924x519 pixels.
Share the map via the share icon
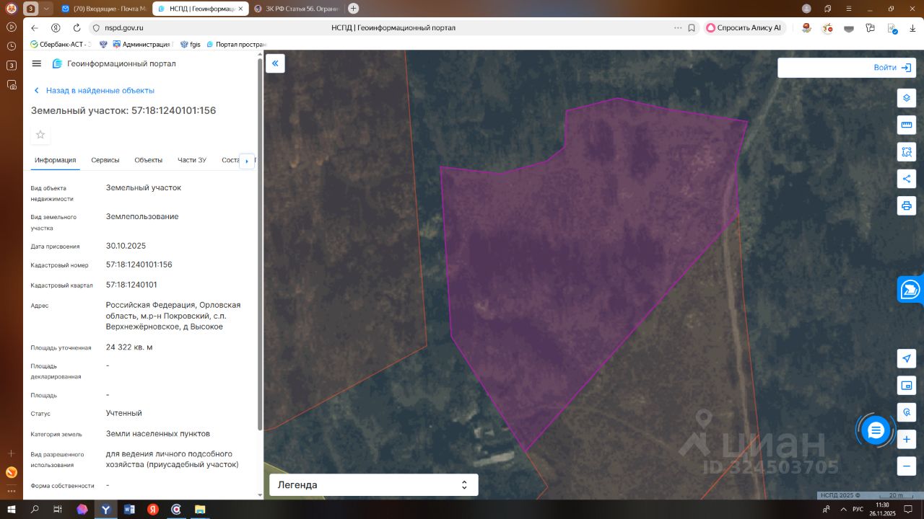pos(907,179)
